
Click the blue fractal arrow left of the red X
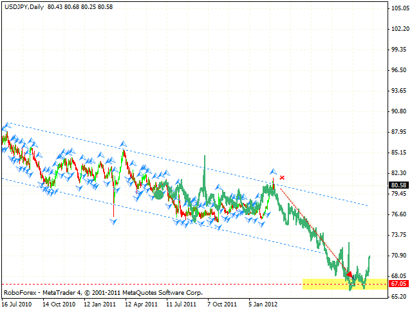(272, 171)
